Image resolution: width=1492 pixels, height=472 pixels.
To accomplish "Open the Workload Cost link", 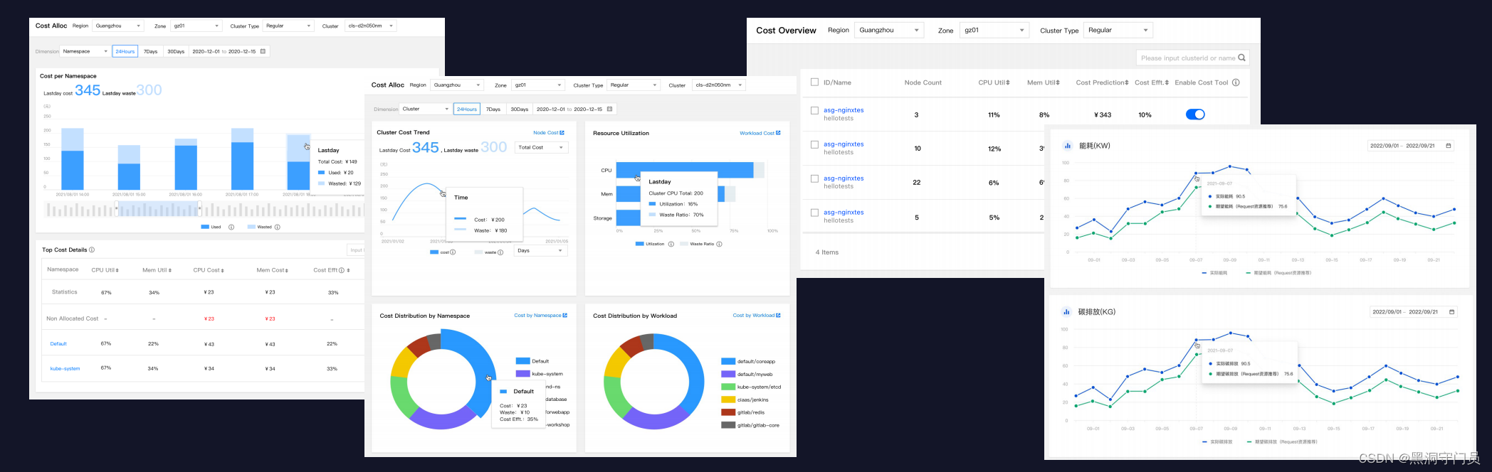I will pos(760,133).
